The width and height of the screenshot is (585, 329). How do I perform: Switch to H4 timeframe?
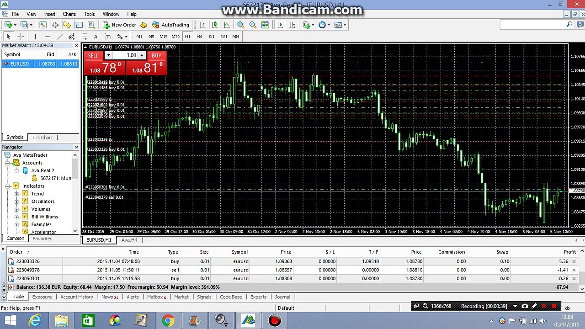pyautogui.click(x=199, y=37)
